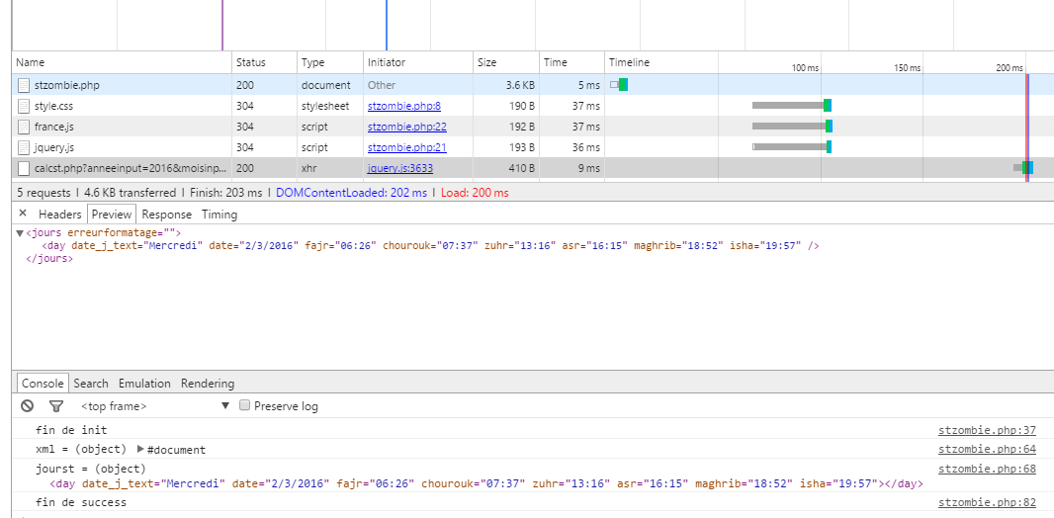
Task: Click the day element line in Preview
Action: 430,246
